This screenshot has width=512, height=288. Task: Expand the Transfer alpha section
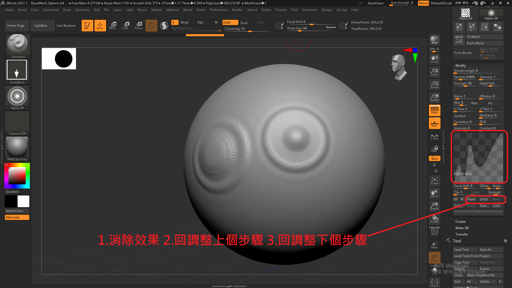pyautogui.click(x=462, y=234)
